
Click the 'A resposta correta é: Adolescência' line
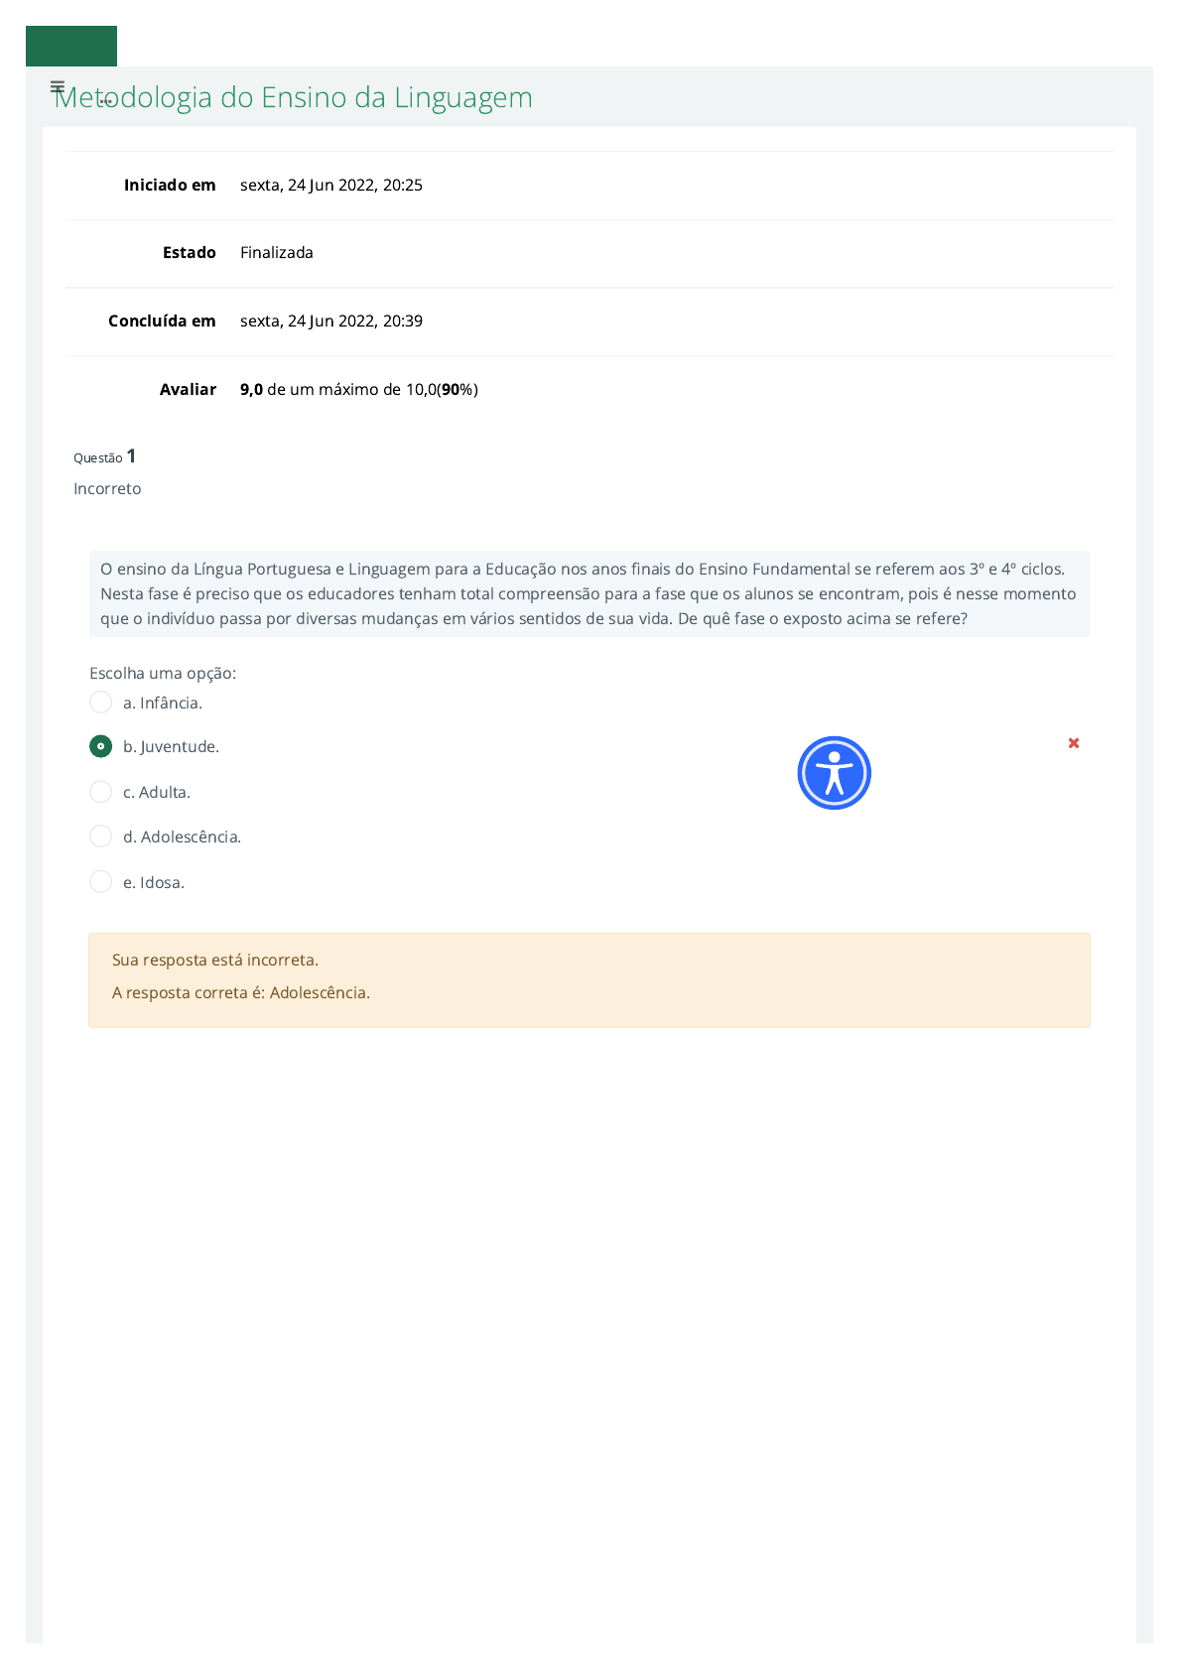pyautogui.click(x=241, y=992)
